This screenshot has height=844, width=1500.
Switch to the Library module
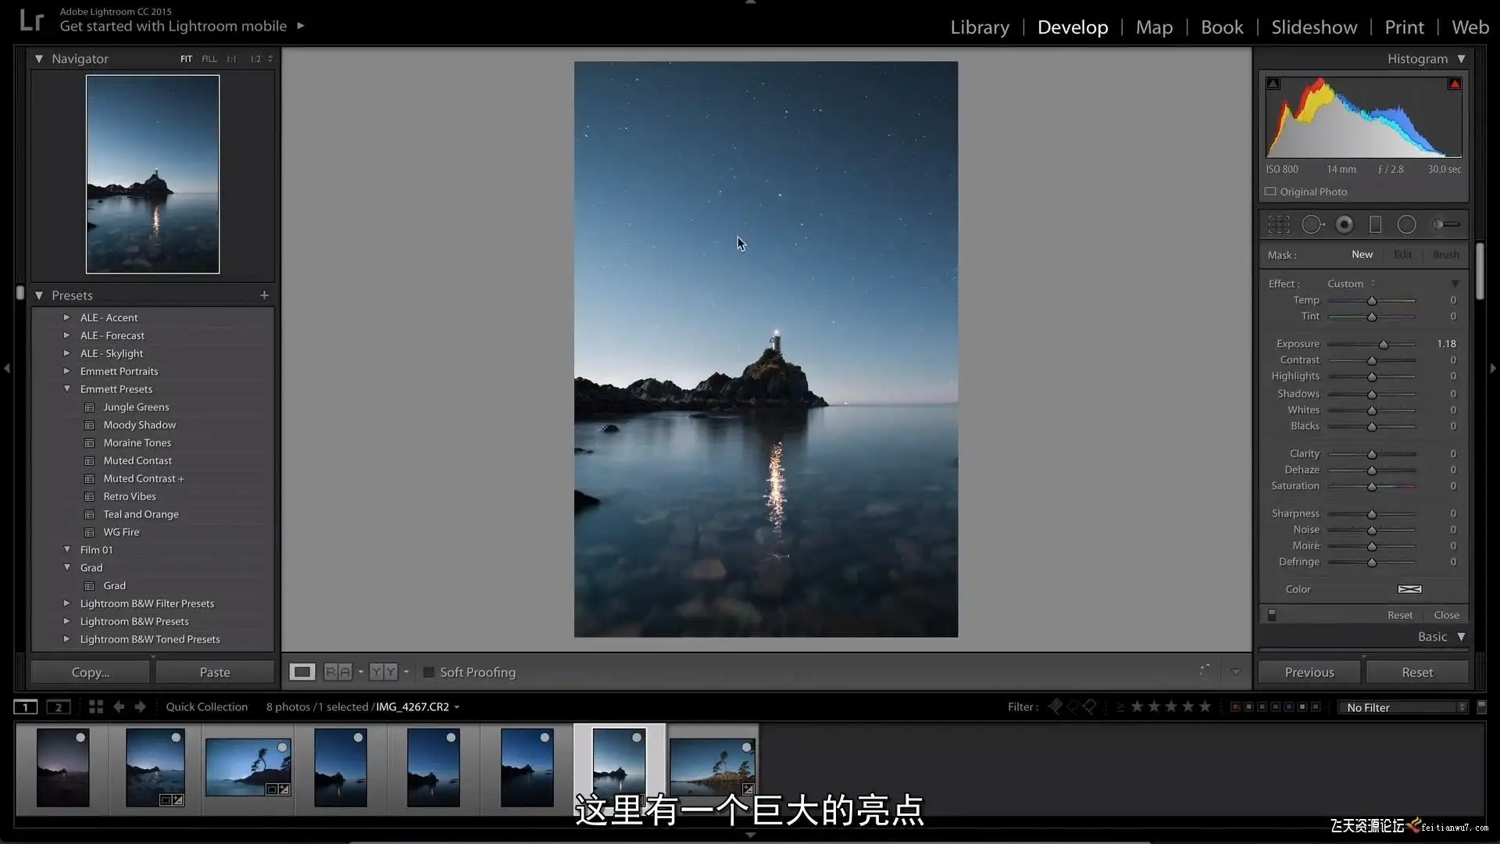pyautogui.click(x=980, y=27)
